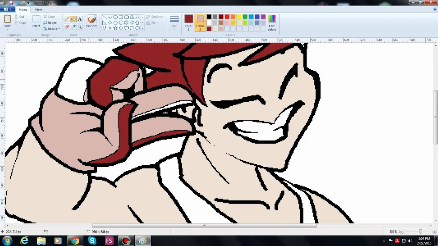This screenshot has height=246, width=438.
Task: Select the Pencil tool
Action: (x=67, y=19)
